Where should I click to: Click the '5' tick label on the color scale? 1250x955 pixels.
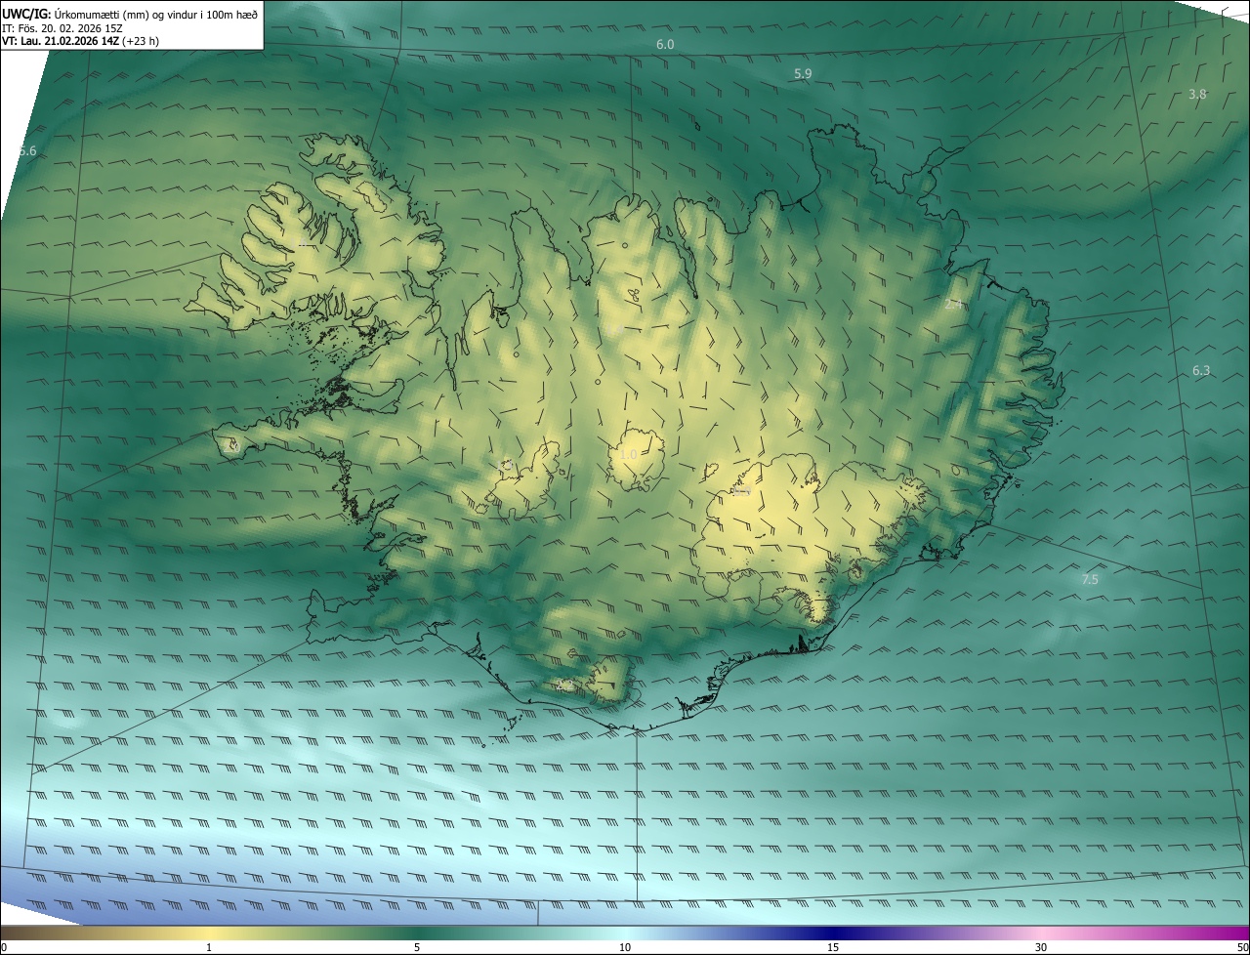point(417,947)
